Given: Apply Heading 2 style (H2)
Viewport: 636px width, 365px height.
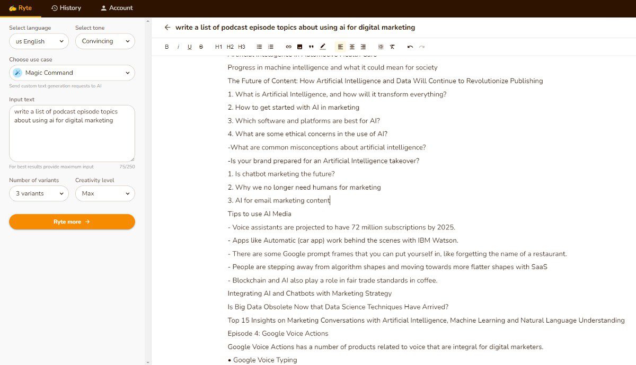Looking at the screenshot, I should pyautogui.click(x=230, y=47).
